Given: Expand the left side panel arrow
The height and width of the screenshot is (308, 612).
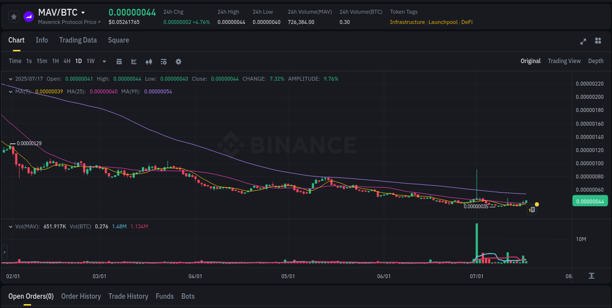Looking at the screenshot, I should 4,252.
